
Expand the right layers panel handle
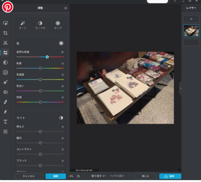pos(180,88)
